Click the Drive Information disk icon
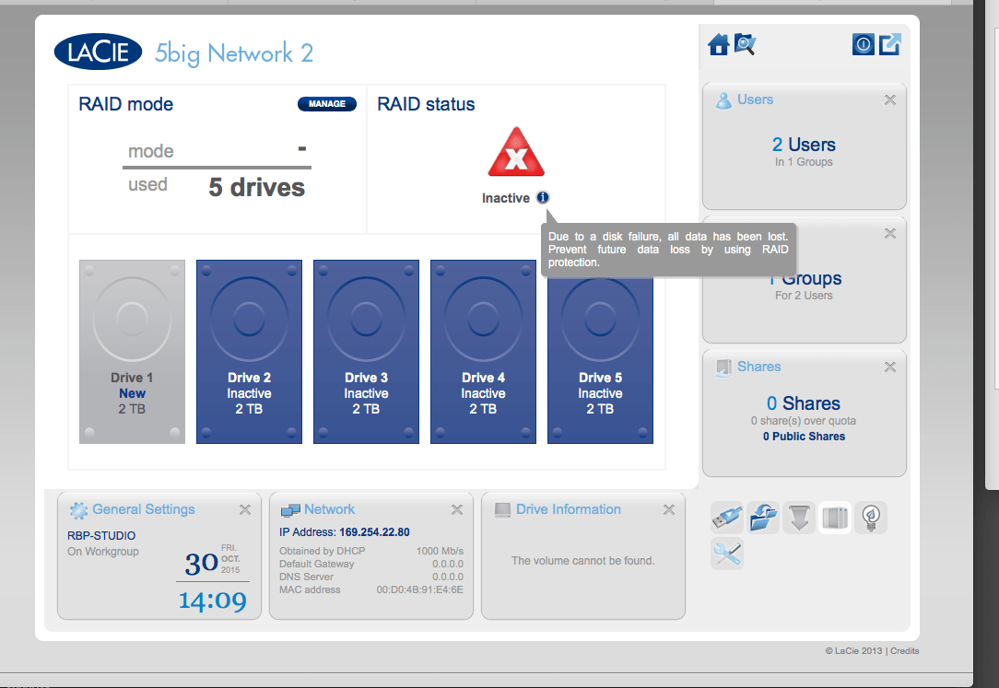Screen dimensions: 999x688 (x=502, y=510)
